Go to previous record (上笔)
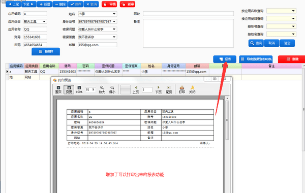305x193 pixels. click(13, 4)
